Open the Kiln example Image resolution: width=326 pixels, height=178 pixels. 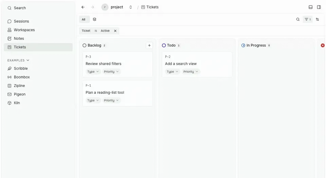(x=38, y=103)
